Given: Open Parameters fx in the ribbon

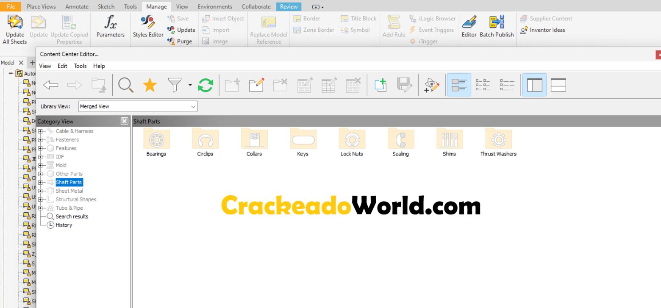Looking at the screenshot, I should pos(111,27).
